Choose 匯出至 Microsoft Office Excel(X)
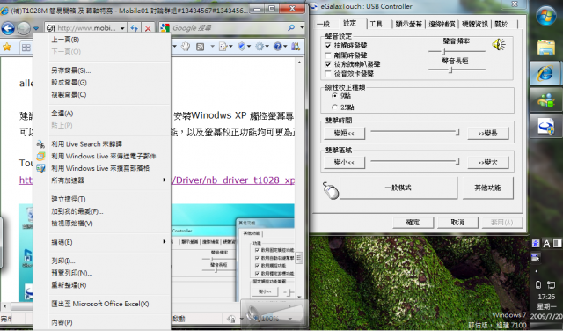Screen dimensions: 563x331 [x=102, y=304]
